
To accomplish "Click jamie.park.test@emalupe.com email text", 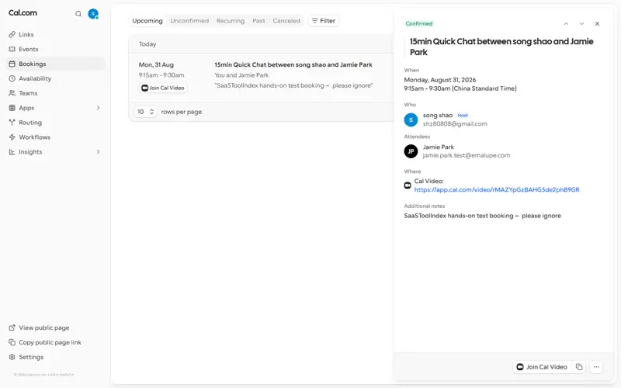I will click(467, 156).
